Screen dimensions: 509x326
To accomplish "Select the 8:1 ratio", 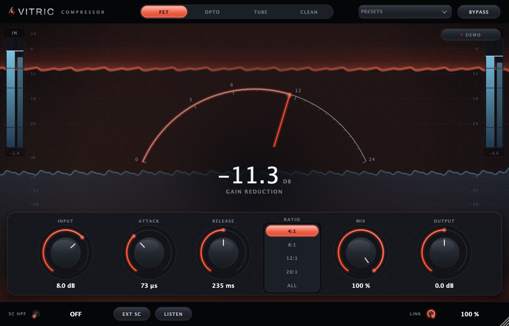I will click(x=292, y=245).
